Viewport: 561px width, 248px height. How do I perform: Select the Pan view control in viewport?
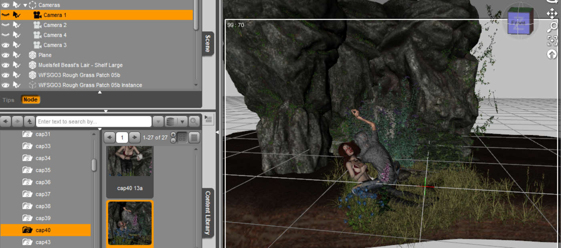point(552,14)
